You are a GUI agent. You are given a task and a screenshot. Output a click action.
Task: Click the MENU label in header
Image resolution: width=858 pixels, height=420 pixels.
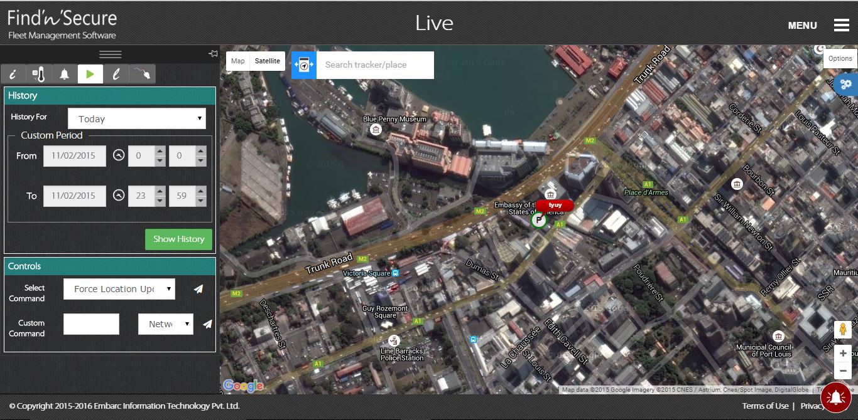click(x=803, y=26)
